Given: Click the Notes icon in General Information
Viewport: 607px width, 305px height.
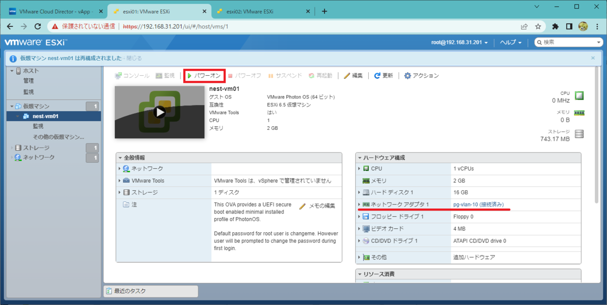Looking at the screenshot, I should [x=125, y=205].
